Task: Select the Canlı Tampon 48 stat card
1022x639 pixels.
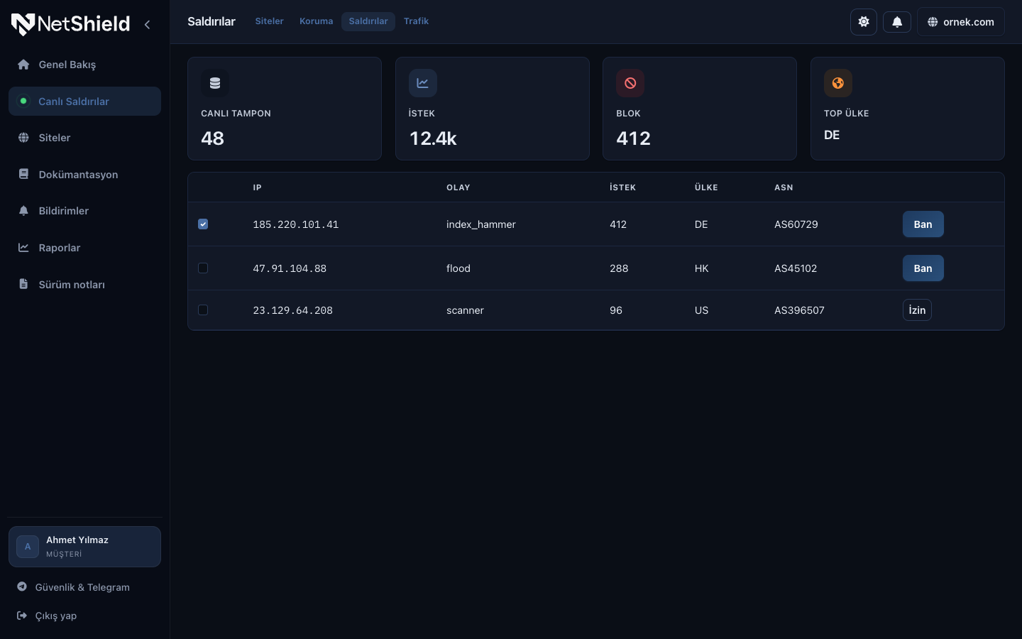Action: pos(285,109)
